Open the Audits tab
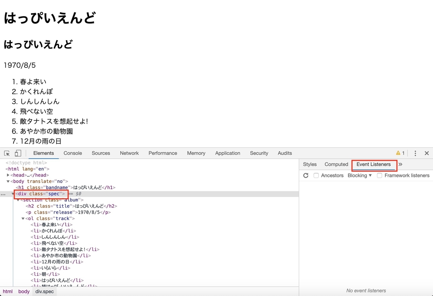The width and height of the screenshot is (433, 296). point(285,153)
